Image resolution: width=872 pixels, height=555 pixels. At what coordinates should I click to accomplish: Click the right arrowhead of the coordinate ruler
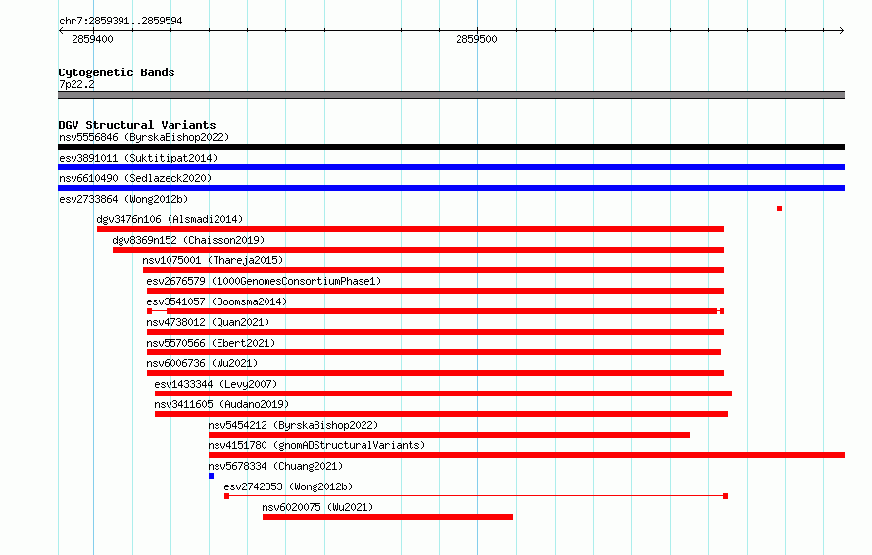point(842,30)
